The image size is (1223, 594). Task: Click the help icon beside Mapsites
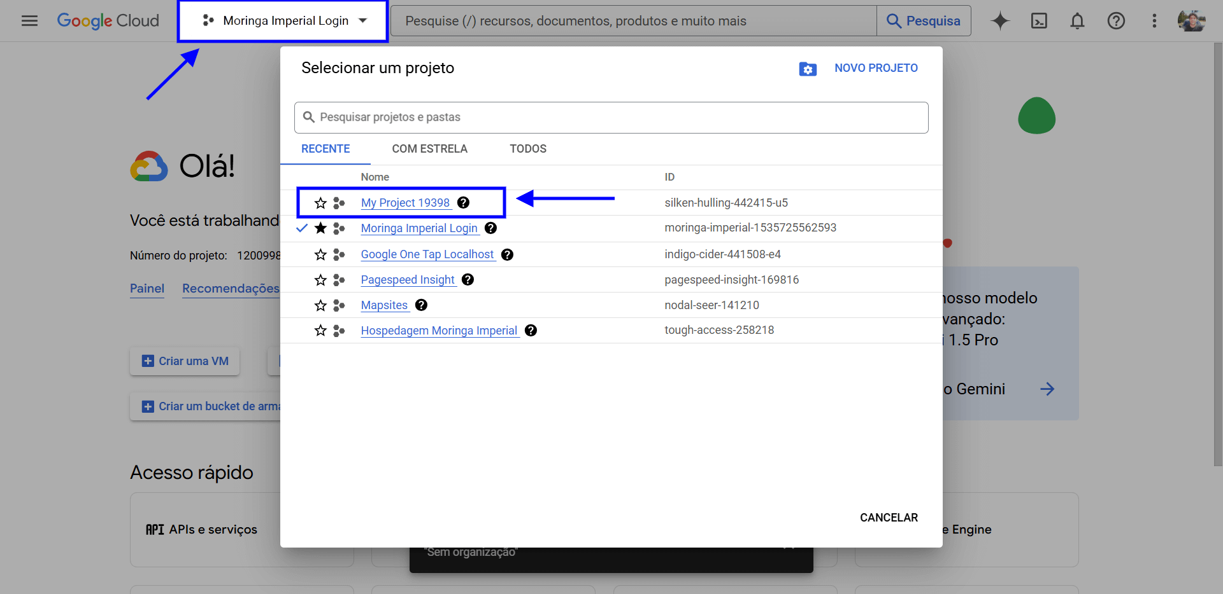(421, 305)
